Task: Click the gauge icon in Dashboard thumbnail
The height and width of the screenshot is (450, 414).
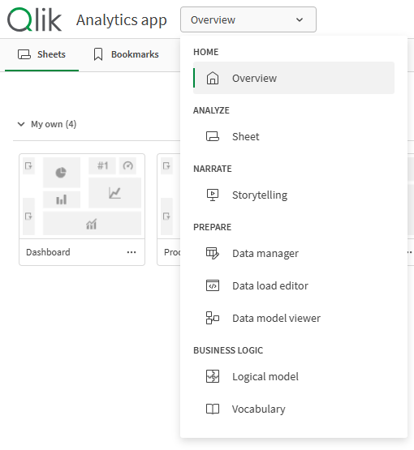Action: pyautogui.click(x=127, y=165)
